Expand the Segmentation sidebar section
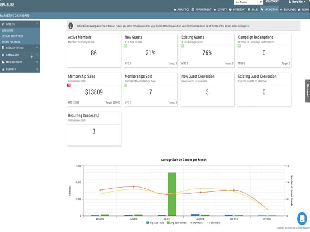310x232 pixels. (x=19, y=48)
